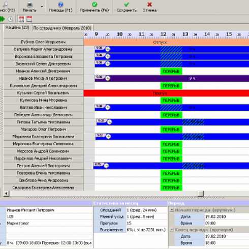Click the horizontal scrollbar thumb
The height and width of the screenshot is (249, 249).
pyautogui.click(x=201, y=194)
